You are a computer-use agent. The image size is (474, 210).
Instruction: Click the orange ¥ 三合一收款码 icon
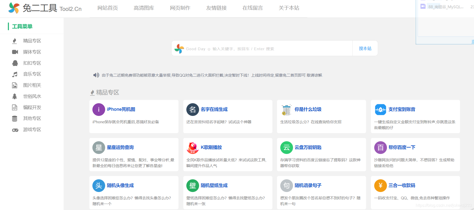(381, 186)
